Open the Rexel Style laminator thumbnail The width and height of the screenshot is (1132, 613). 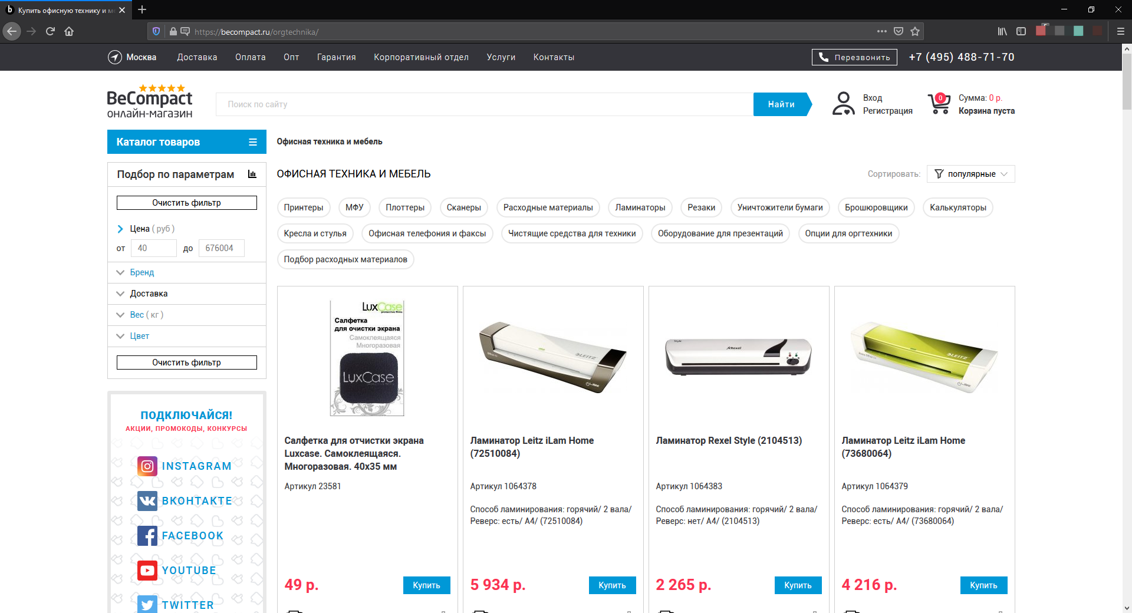point(739,357)
